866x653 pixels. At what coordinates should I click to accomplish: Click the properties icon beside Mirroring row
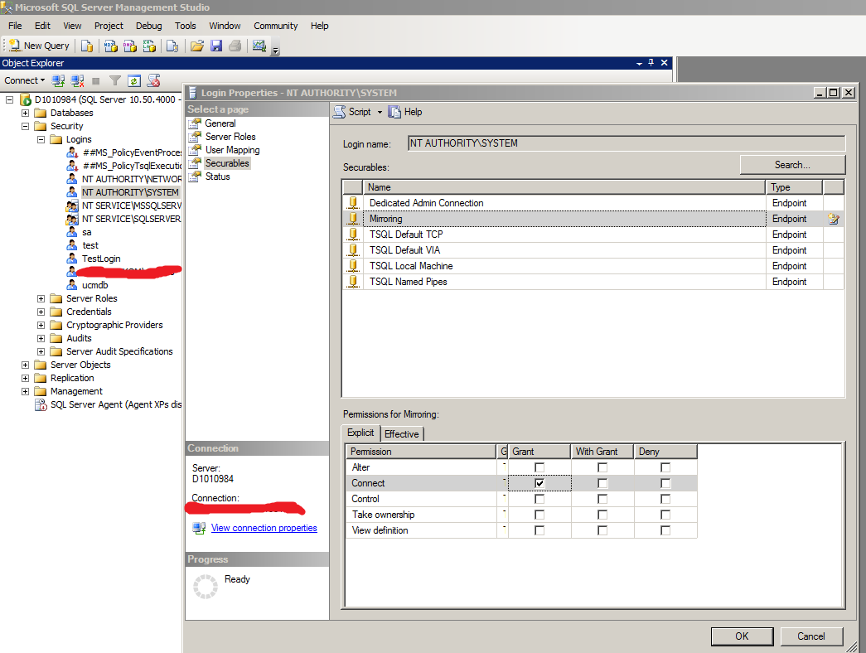(x=834, y=219)
